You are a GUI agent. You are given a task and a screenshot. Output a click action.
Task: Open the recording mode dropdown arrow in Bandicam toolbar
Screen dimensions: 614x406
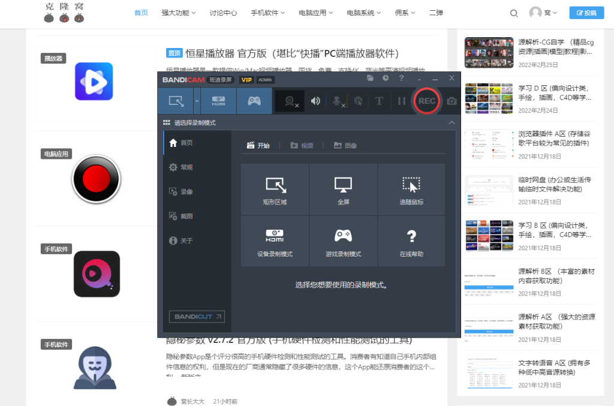point(197,101)
